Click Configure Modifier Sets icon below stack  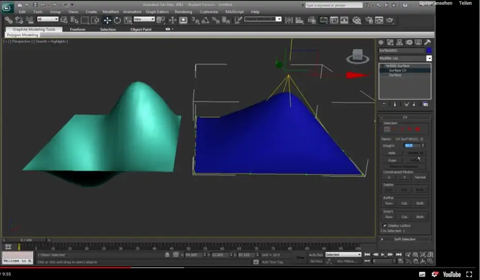tap(425, 104)
